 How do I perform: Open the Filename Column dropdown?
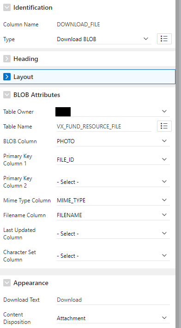(x=113, y=215)
